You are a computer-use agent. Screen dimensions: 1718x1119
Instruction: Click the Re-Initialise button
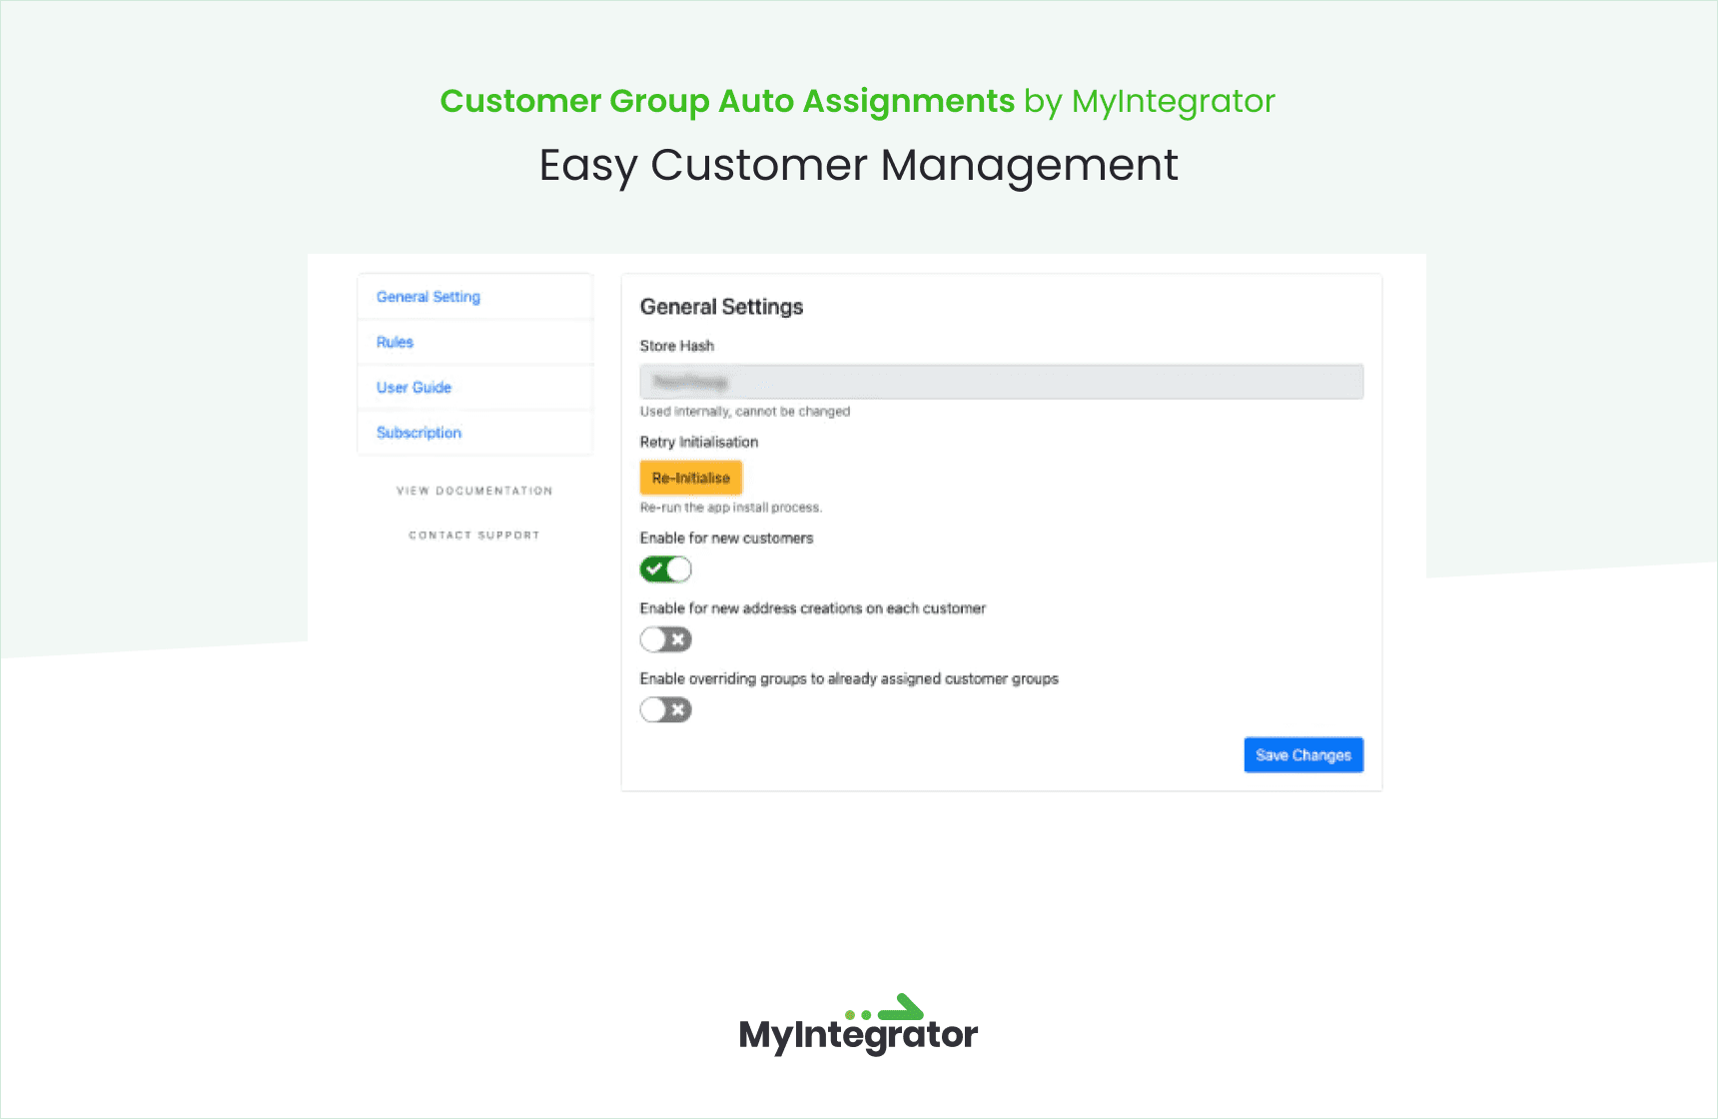[x=691, y=478]
